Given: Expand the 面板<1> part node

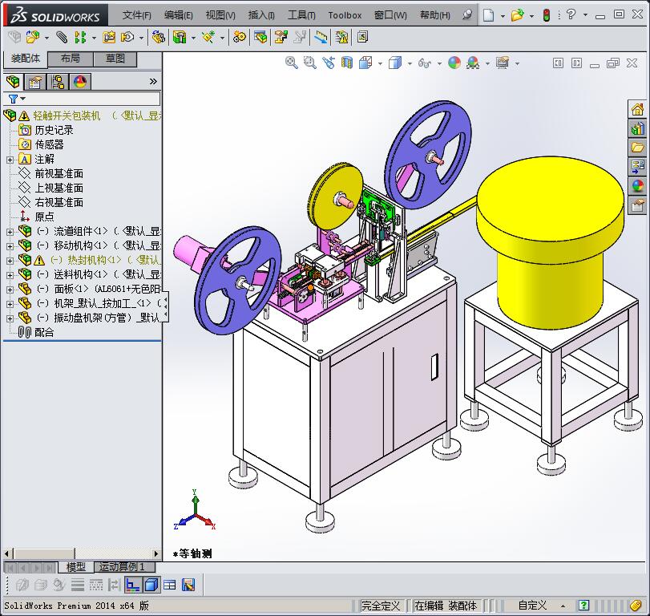Looking at the screenshot, I should tap(10, 290).
